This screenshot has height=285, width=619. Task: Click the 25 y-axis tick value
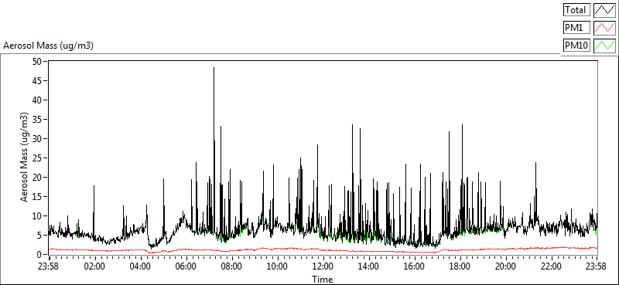[36, 158]
